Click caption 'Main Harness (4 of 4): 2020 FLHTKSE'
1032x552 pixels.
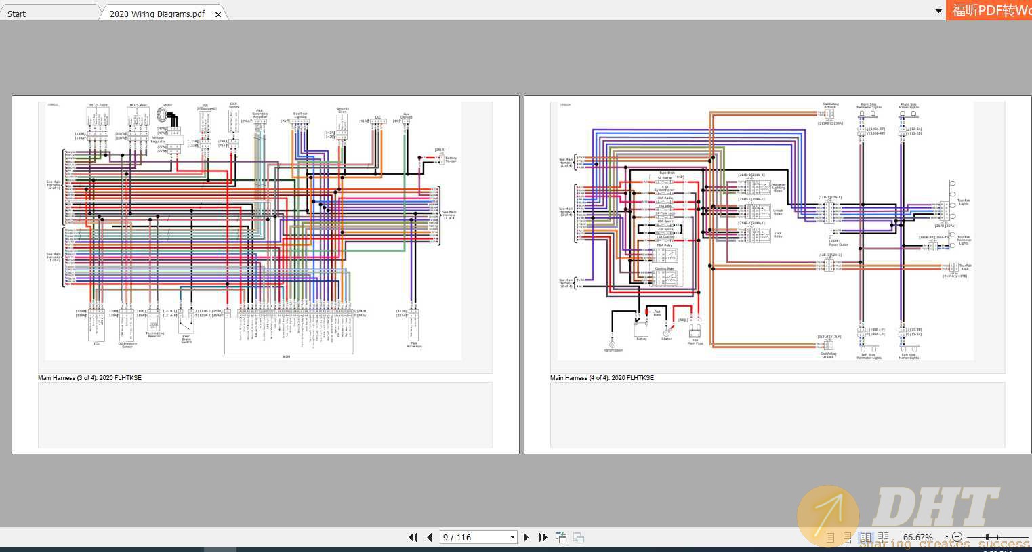pos(602,378)
